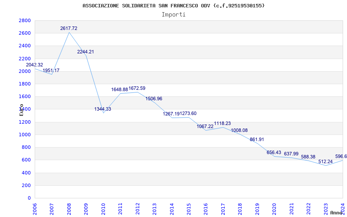The width and height of the screenshot is (347, 217).
Task: Click the 1000 y-axis tick label
Action: point(25,135)
